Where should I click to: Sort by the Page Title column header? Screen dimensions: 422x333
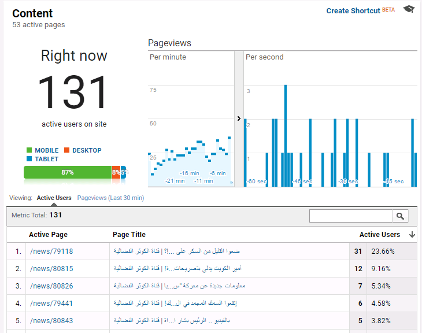coord(129,235)
